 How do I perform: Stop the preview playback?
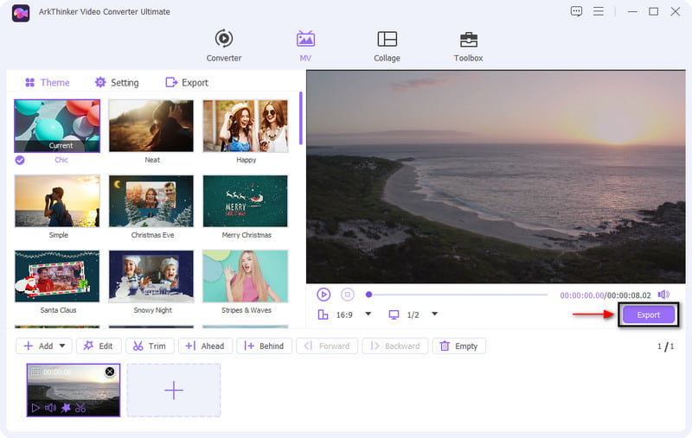click(348, 295)
